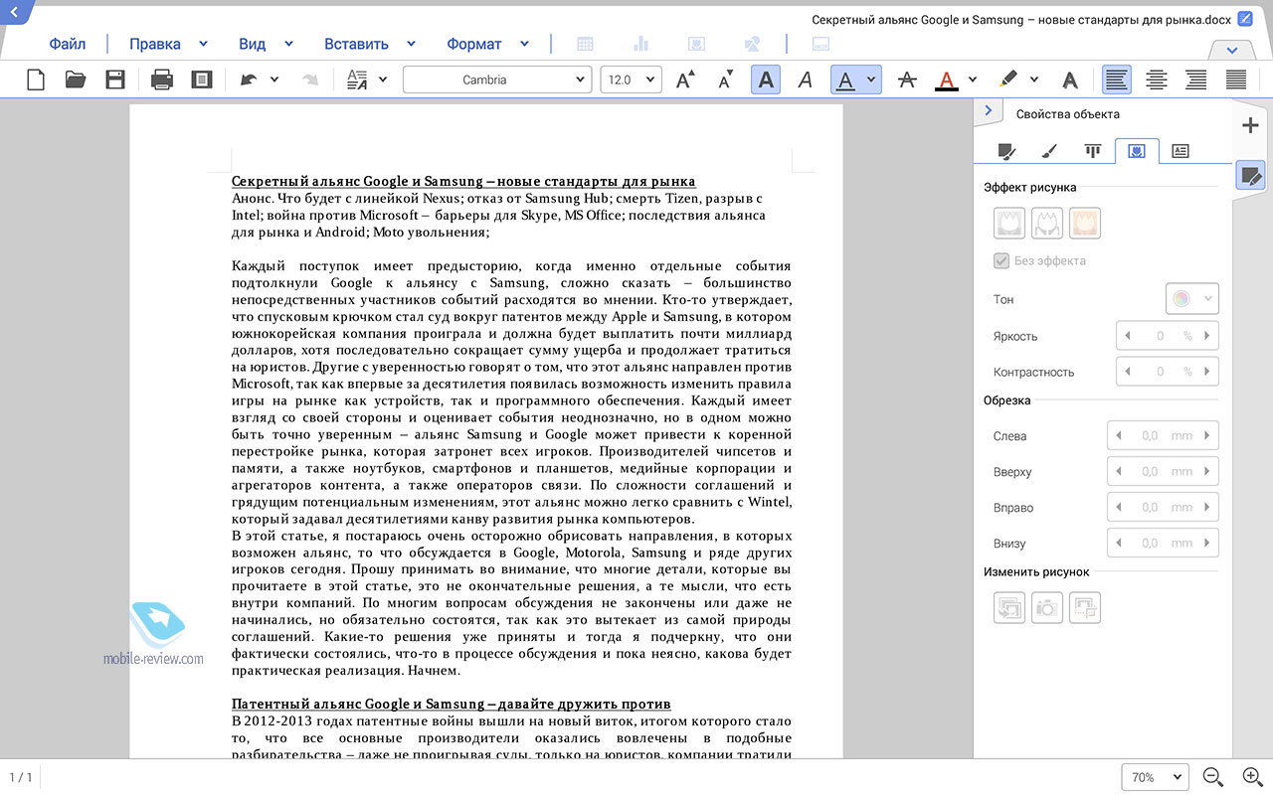The image size is (1273, 795).
Task: Apply the yellow highlighter color
Action: coord(1008,79)
